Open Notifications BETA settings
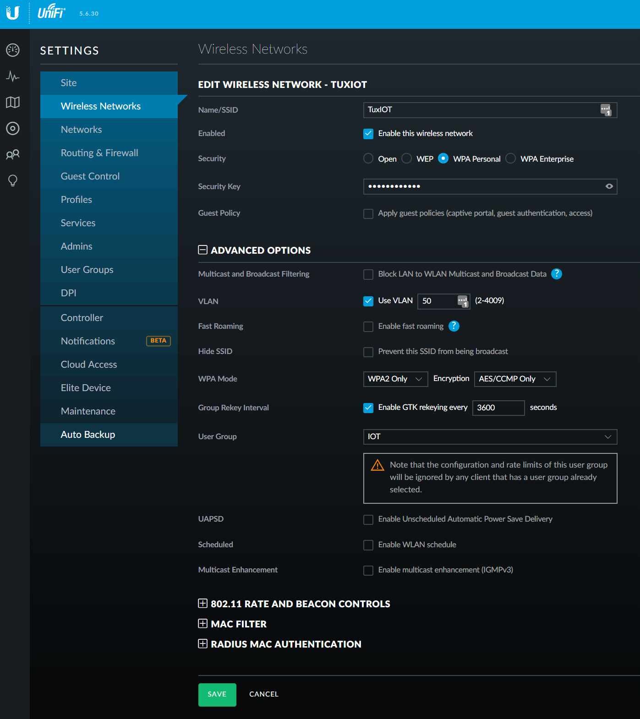The width and height of the screenshot is (640, 719). tap(109, 341)
